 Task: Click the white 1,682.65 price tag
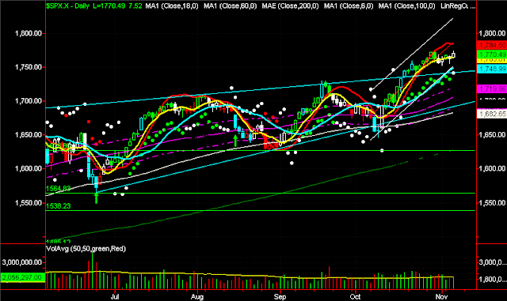(x=492, y=114)
